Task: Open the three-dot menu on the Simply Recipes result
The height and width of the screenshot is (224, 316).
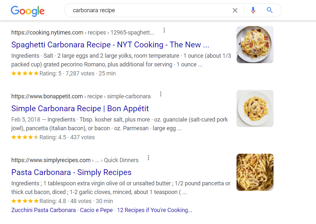Action: pos(148,158)
